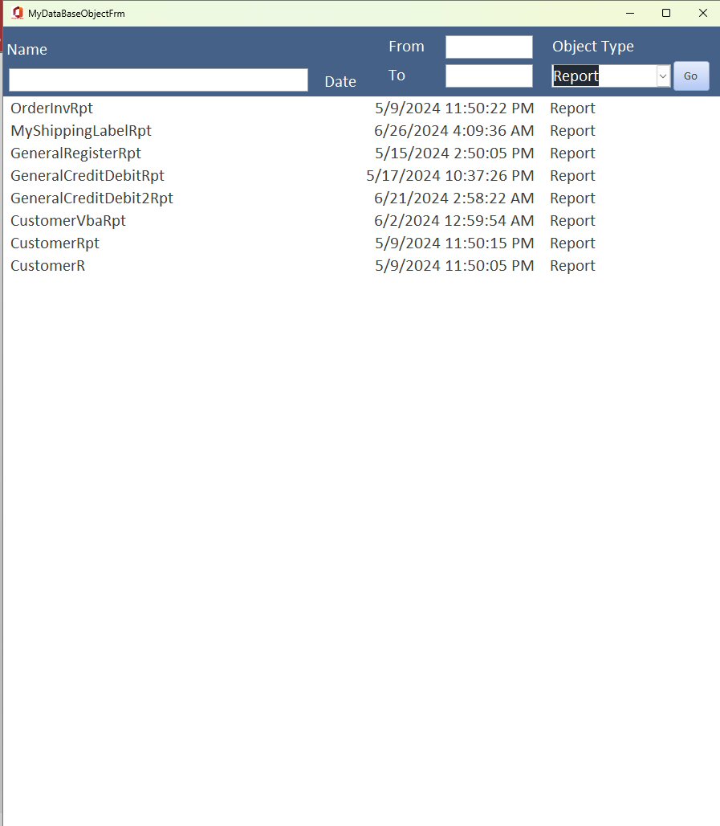Select the GeneralRegisterRpt report entry
The height and width of the screenshot is (826, 720).
click(75, 153)
